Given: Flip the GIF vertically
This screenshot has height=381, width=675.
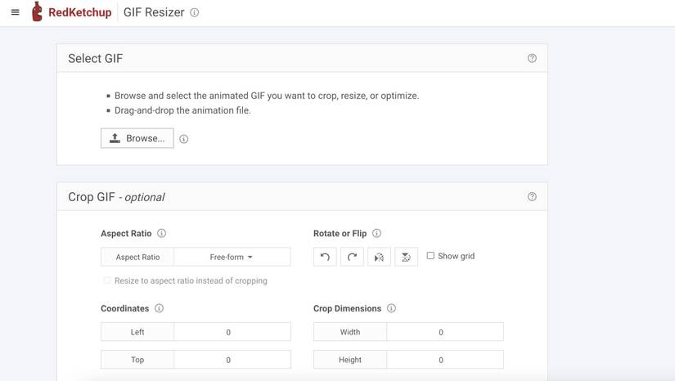Looking at the screenshot, I should [406, 257].
